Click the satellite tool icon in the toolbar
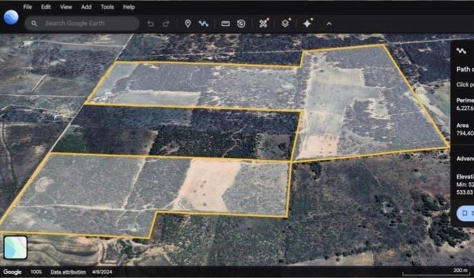474x278 pixels. [x=264, y=24]
